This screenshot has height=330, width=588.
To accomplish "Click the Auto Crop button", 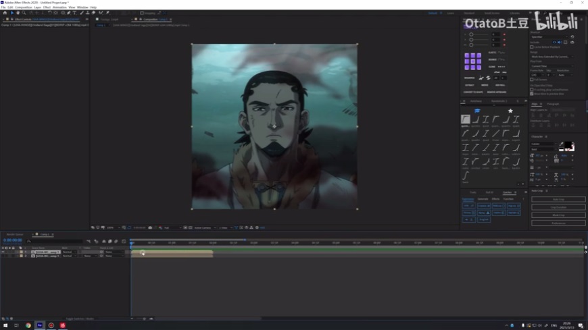I will [558, 199].
